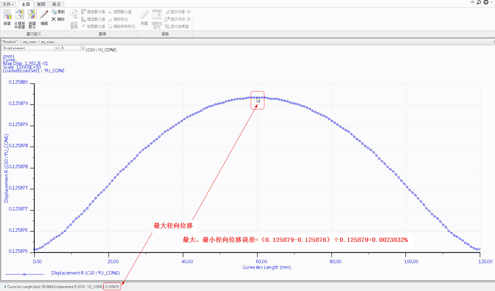The width and height of the screenshot is (495, 291).
Task: Click the 0.125880 y-axis top value
Action: tap(18, 82)
